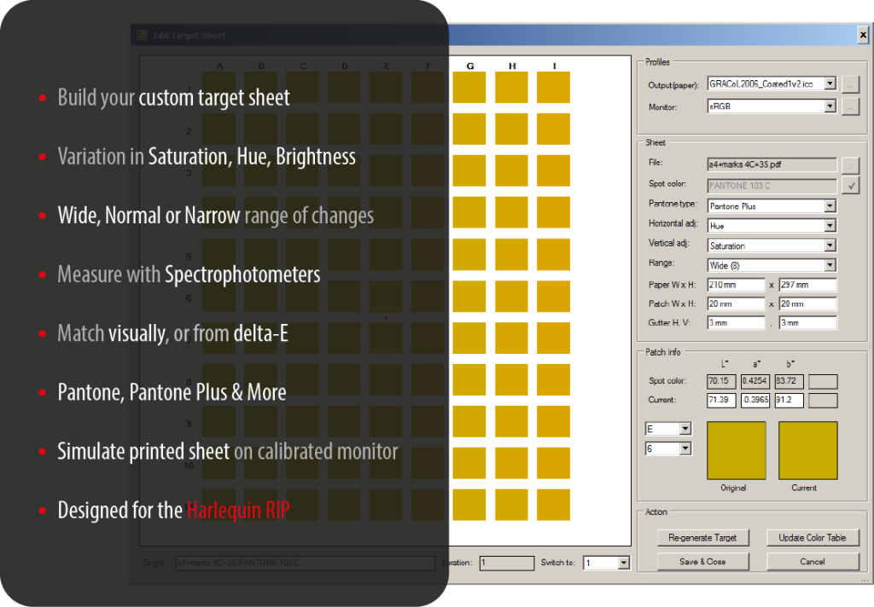Open the Horizontal adj dropdown
Image resolution: width=874 pixels, height=607 pixels.
tap(830, 226)
